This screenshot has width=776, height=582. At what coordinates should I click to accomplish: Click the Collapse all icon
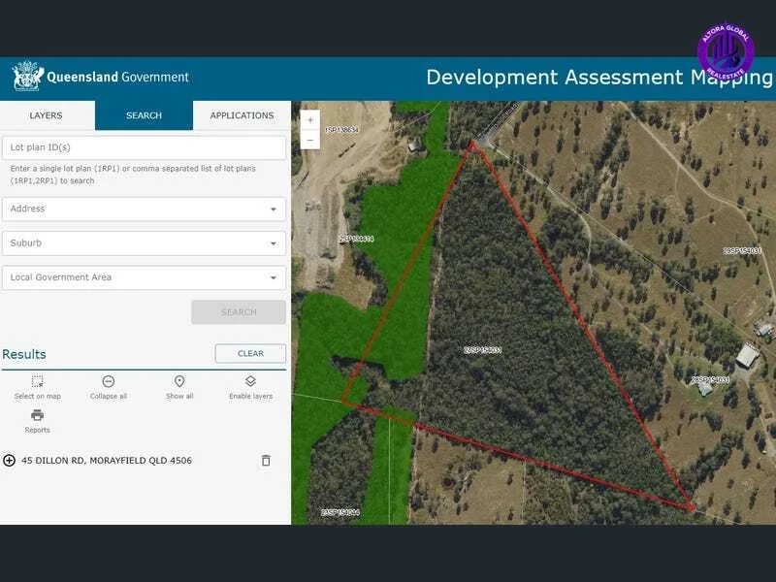[109, 382]
